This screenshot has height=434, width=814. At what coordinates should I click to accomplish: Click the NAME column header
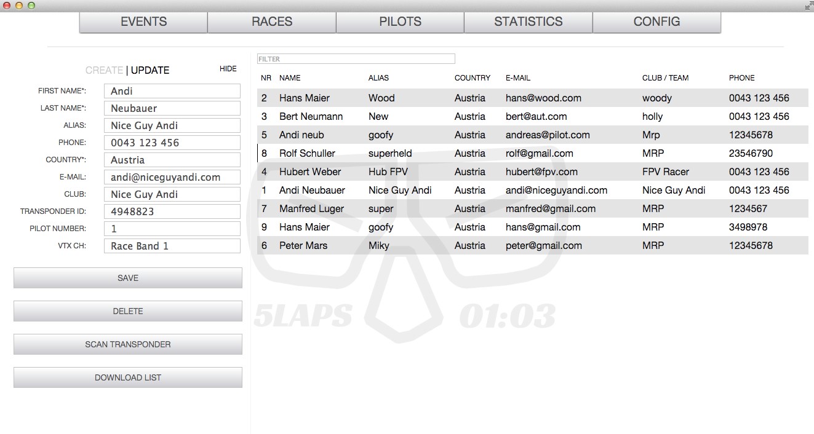[290, 78]
